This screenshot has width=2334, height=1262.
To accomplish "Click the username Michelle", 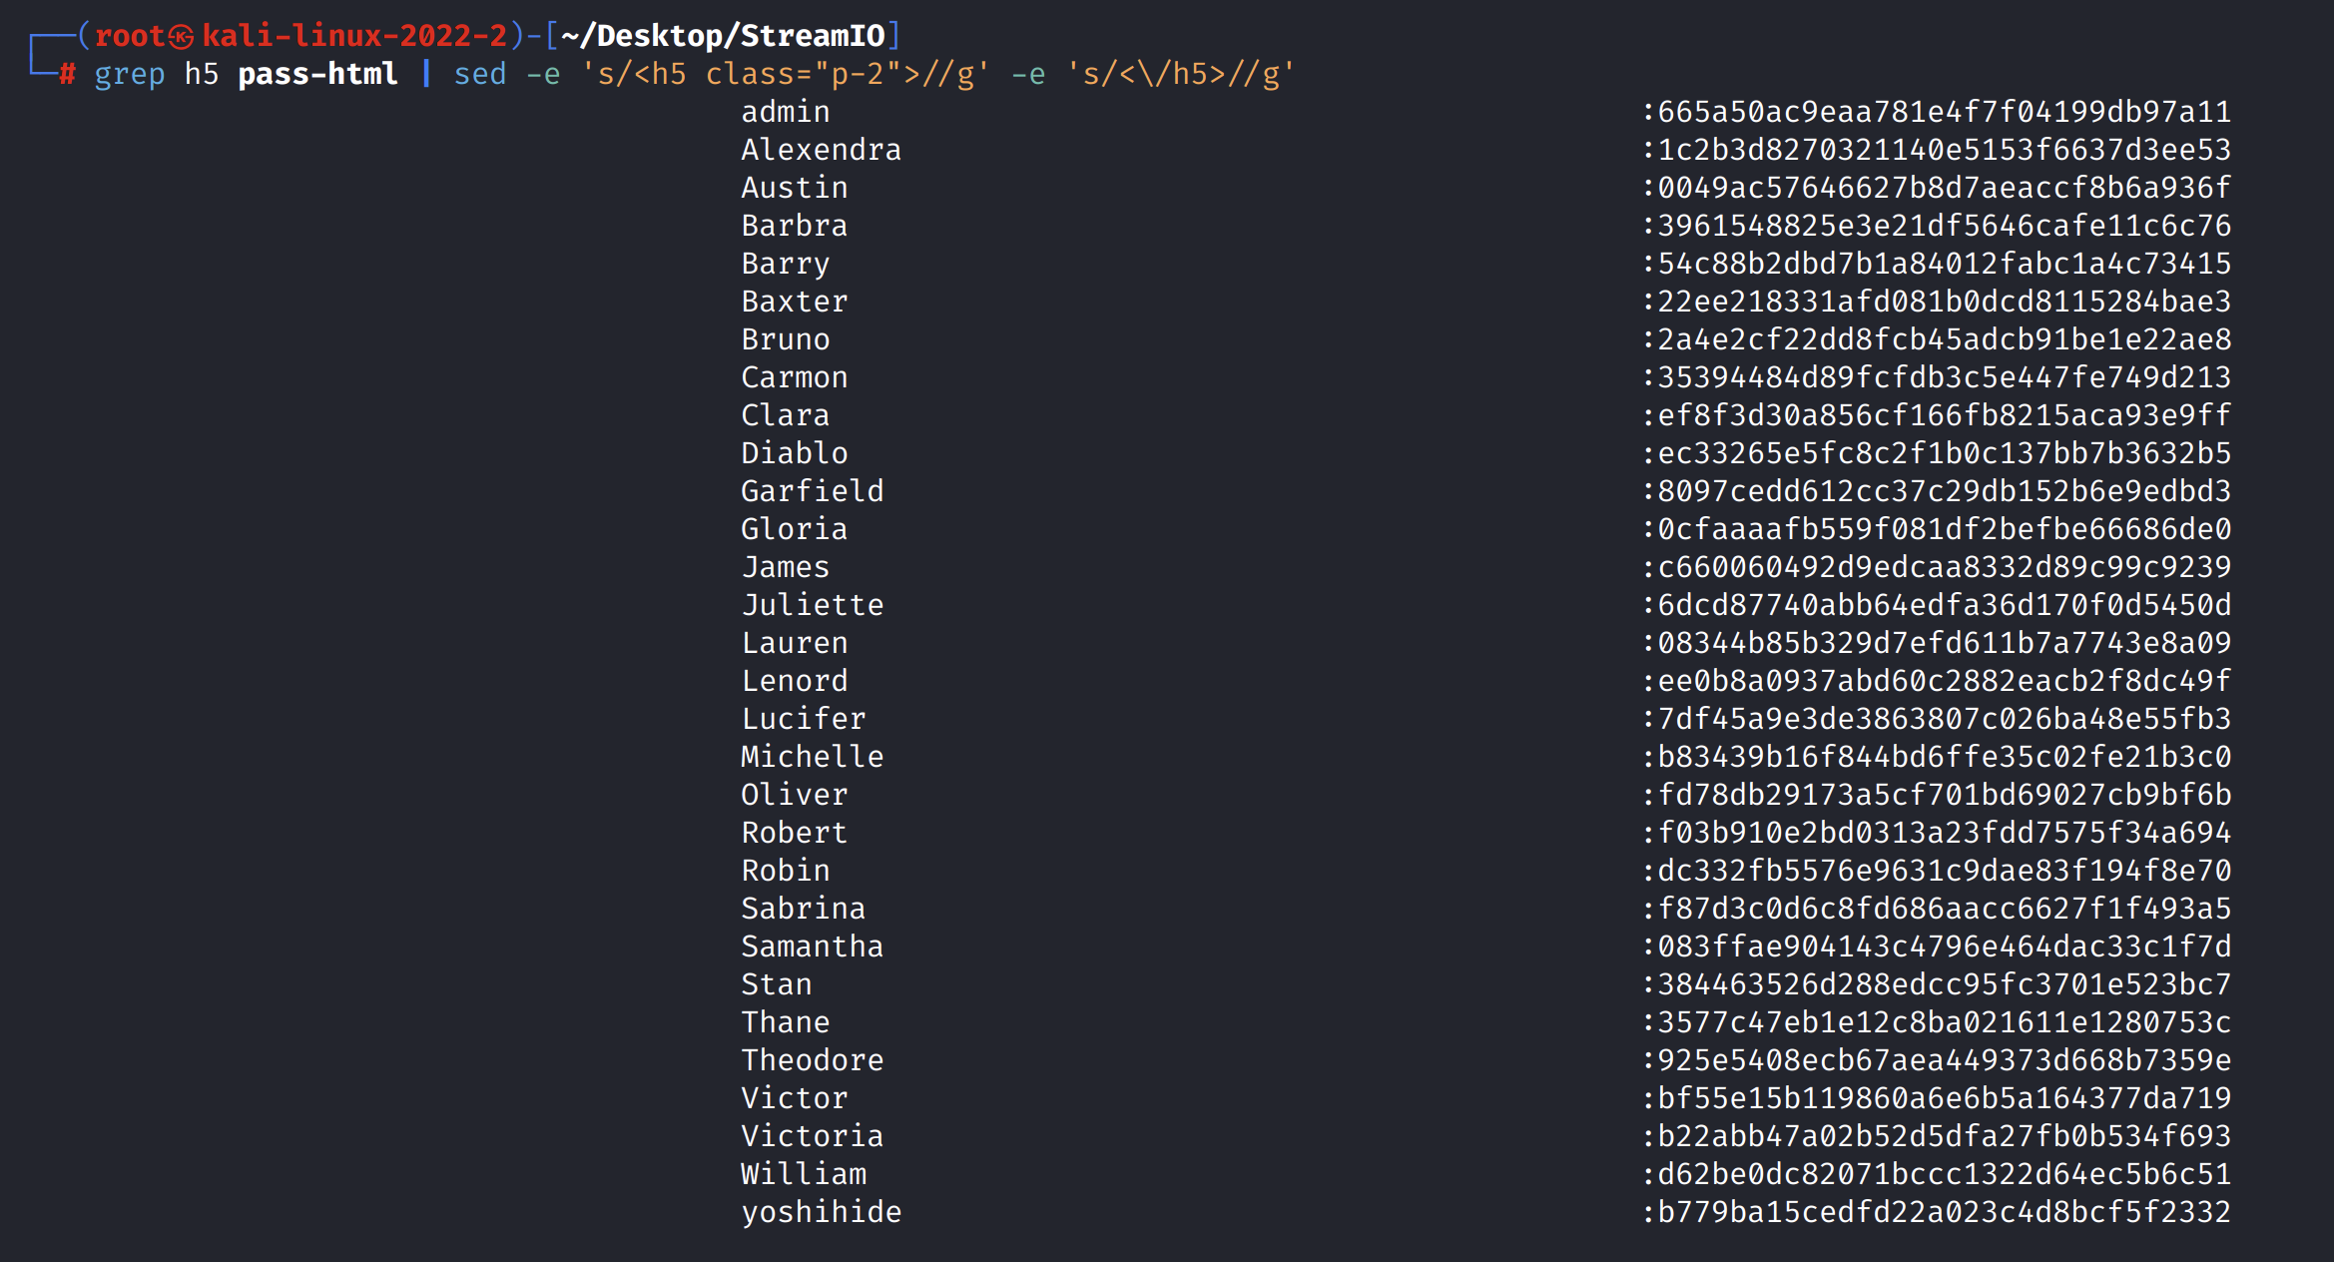I will tap(812, 757).
